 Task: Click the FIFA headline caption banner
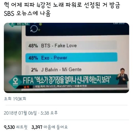[x=66, y=80]
